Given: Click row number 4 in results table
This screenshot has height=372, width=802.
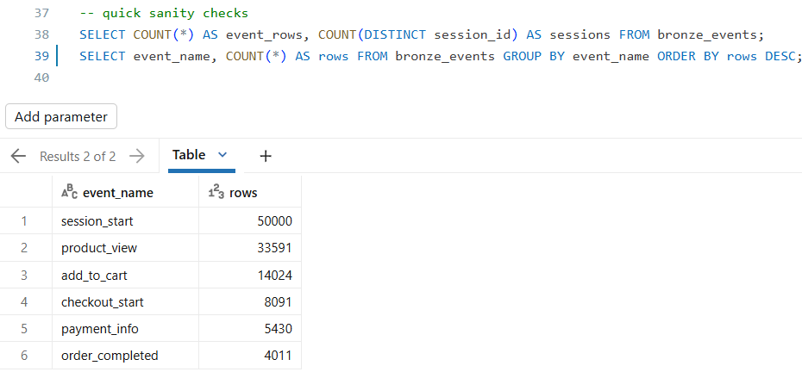Looking at the screenshot, I should 24,302.
